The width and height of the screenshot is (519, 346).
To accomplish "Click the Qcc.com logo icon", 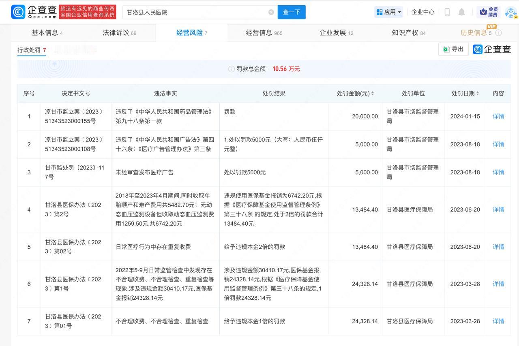I will [18, 12].
